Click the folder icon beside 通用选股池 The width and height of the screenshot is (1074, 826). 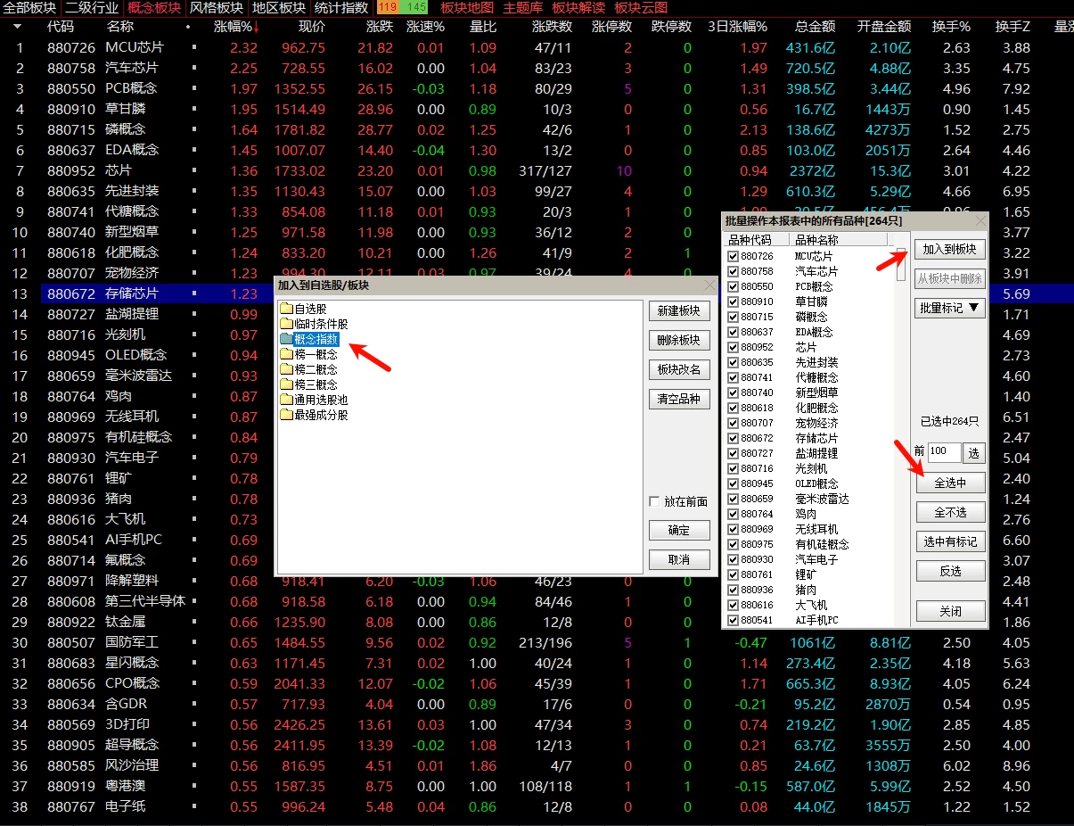pyautogui.click(x=286, y=400)
